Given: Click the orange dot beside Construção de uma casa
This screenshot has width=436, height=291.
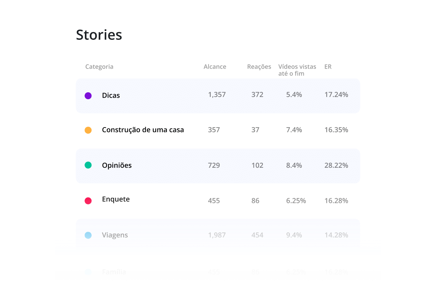Looking at the screenshot, I should pos(88,130).
